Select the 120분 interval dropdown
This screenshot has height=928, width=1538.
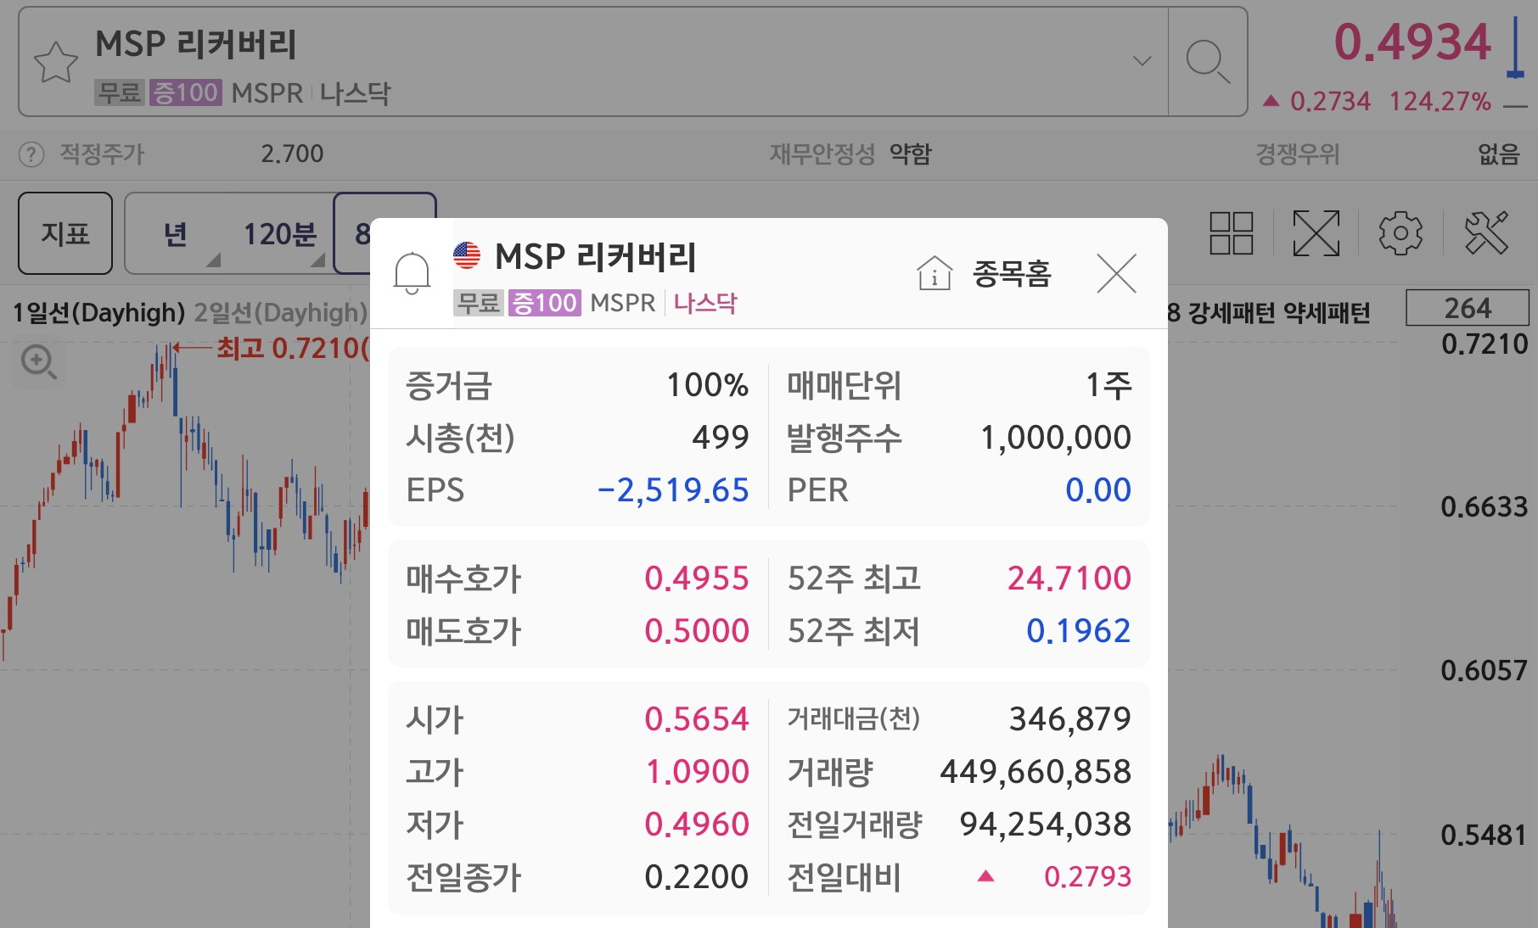280,233
